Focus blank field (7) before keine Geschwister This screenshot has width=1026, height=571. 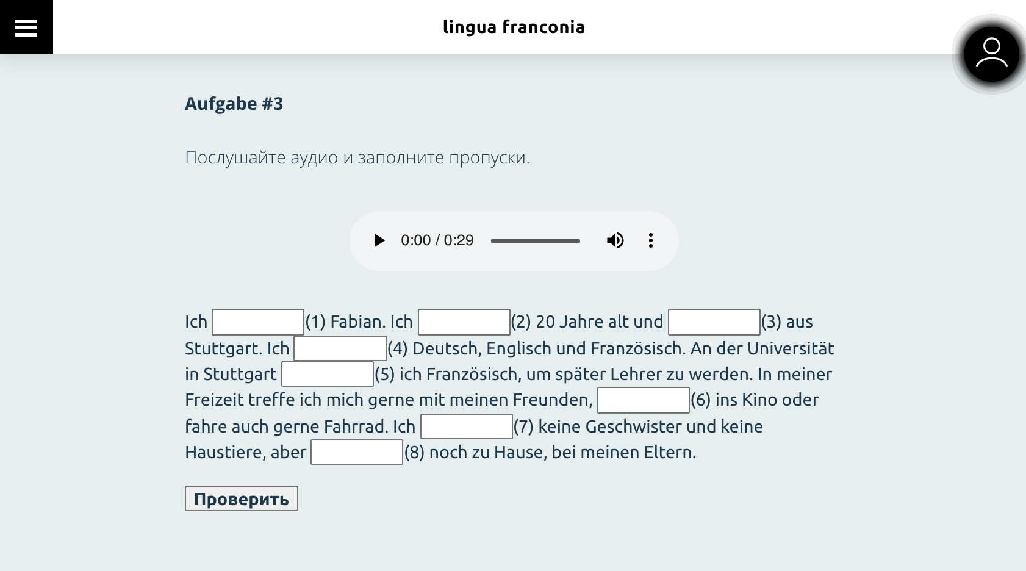pos(466,427)
